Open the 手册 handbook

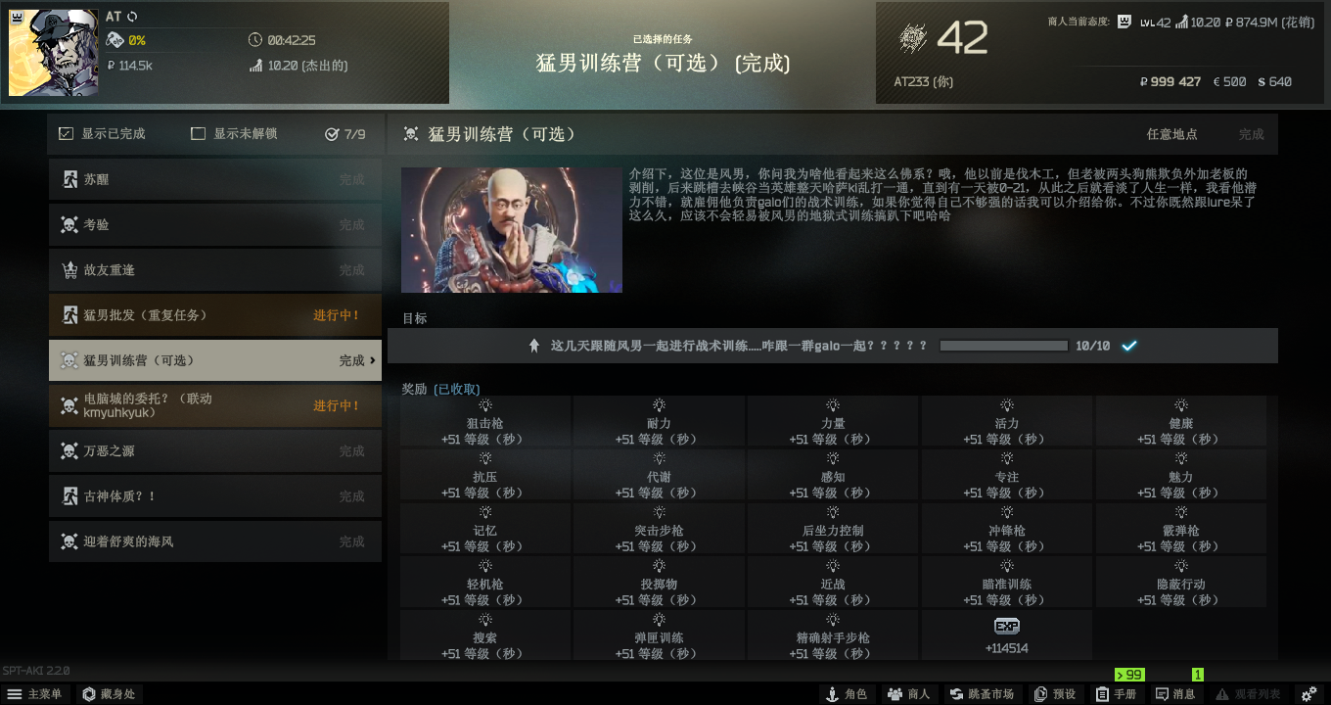click(1117, 693)
